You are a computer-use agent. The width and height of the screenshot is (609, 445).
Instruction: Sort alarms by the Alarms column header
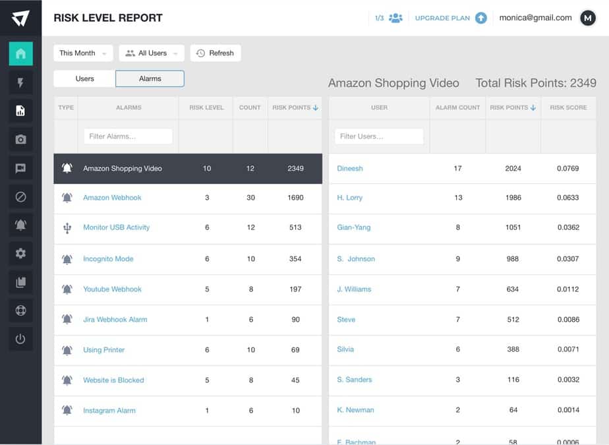click(x=129, y=107)
